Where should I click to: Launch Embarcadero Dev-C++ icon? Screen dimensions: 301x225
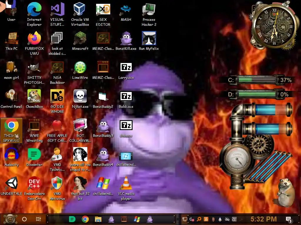click(x=34, y=188)
